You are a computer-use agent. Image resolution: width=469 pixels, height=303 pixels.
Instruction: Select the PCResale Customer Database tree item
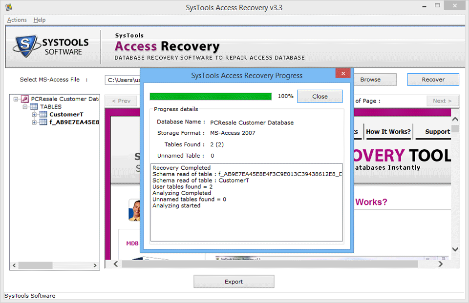pos(65,99)
